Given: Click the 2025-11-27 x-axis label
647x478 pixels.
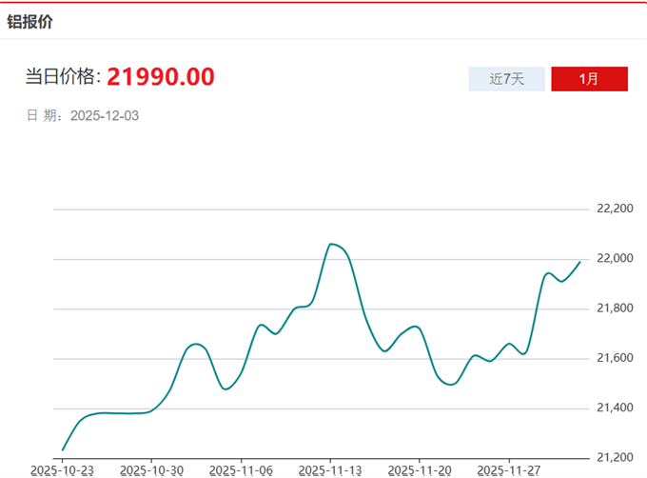Looking at the screenshot, I should point(508,470).
